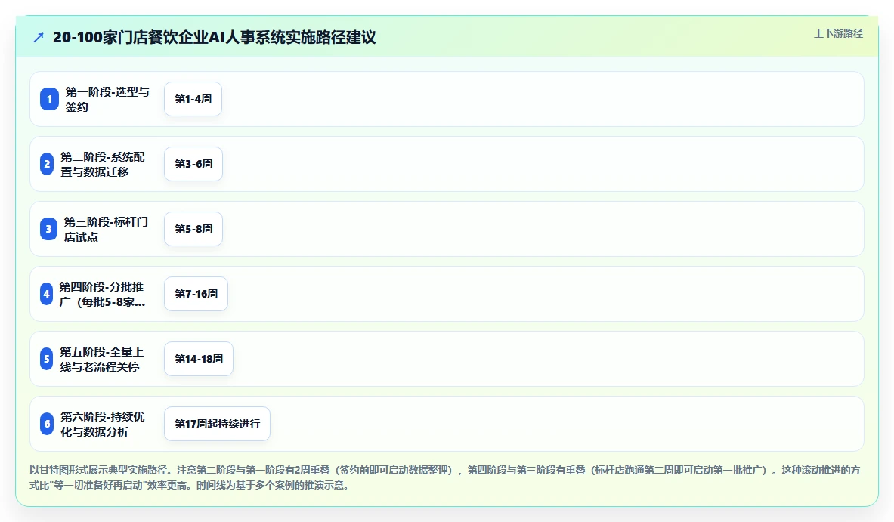
Task: Select the number 3 stage badge
Action: pos(48,229)
